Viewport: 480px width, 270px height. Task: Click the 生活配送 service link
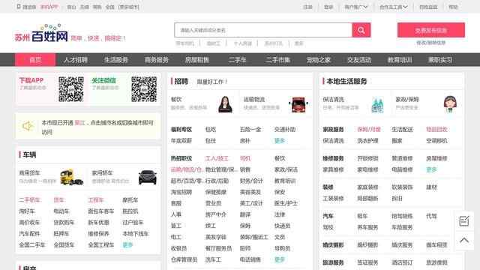(x=402, y=130)
